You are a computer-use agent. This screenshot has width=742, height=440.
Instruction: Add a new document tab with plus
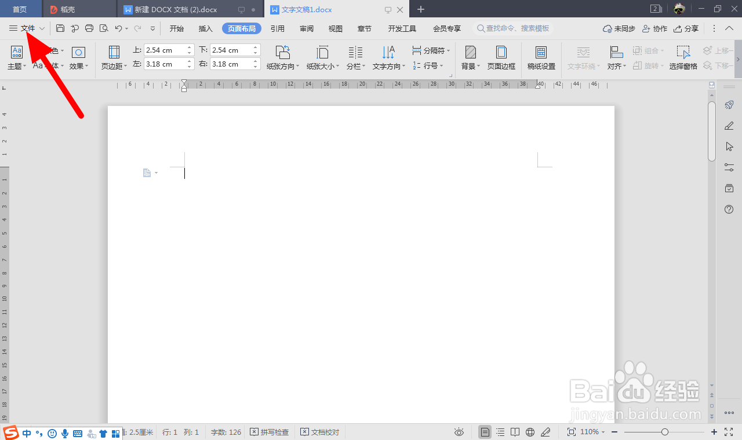click(x=421, y=10)
